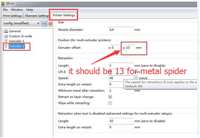Click the Extruder 2 funnel icon
Screen dimensions: 200x138
point(6,46)
